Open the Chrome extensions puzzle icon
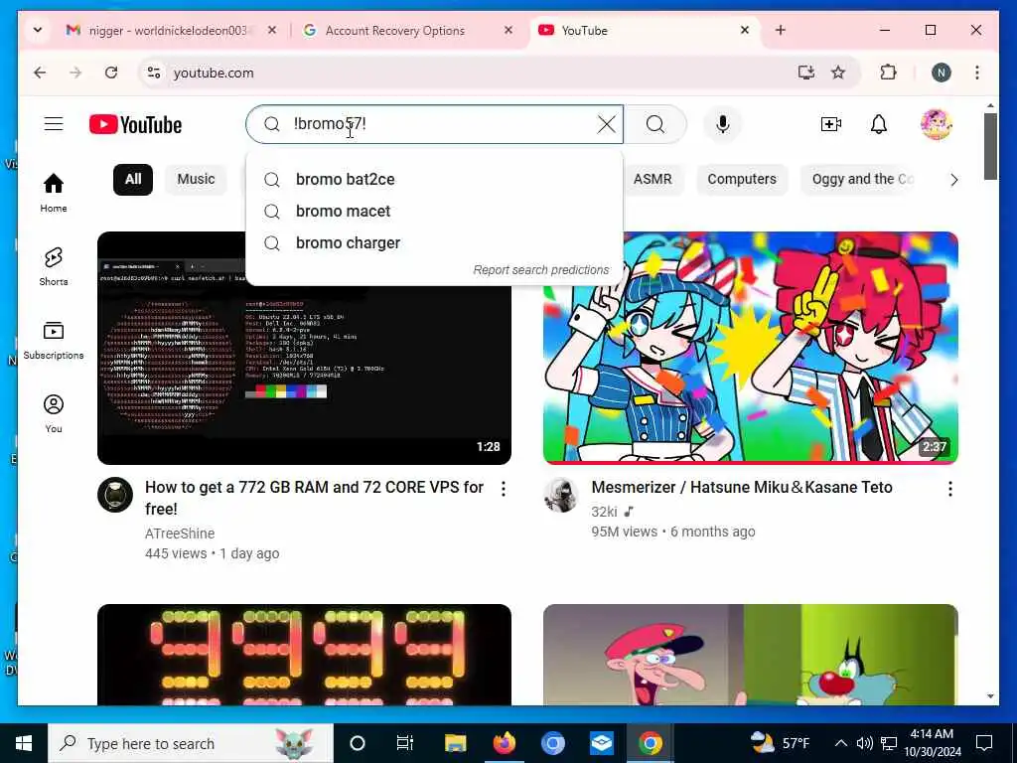Image resolution: width=1017 pixels, height=763 pixels. [888, 72]
